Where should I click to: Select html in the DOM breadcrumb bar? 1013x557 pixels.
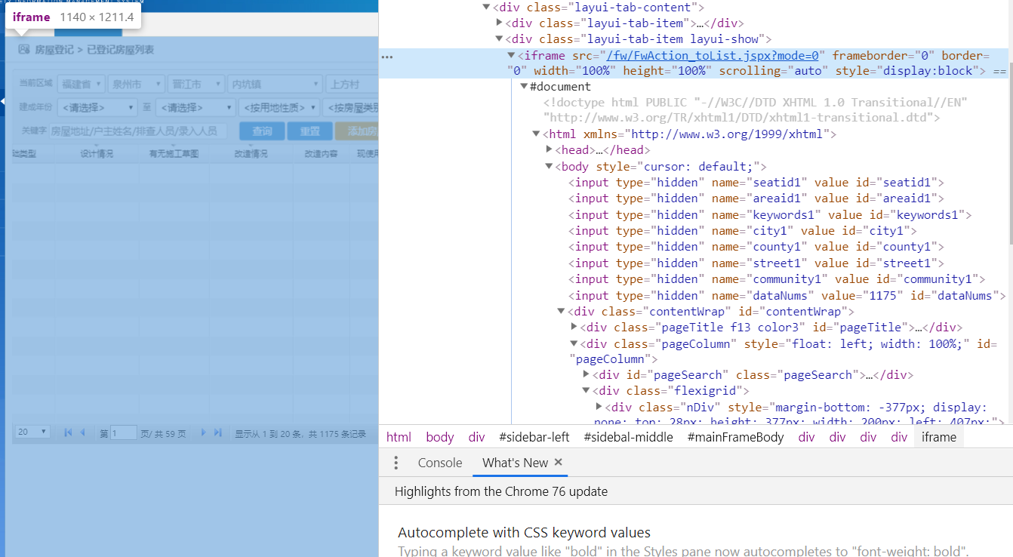tap(399, 437)
